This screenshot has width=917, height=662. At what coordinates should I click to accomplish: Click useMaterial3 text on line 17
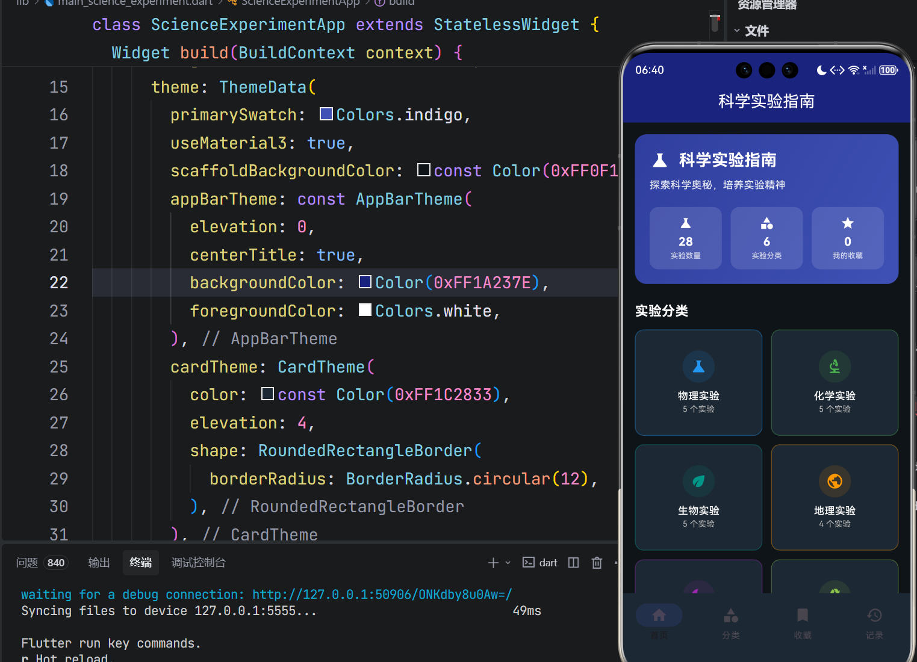(229, 143)
